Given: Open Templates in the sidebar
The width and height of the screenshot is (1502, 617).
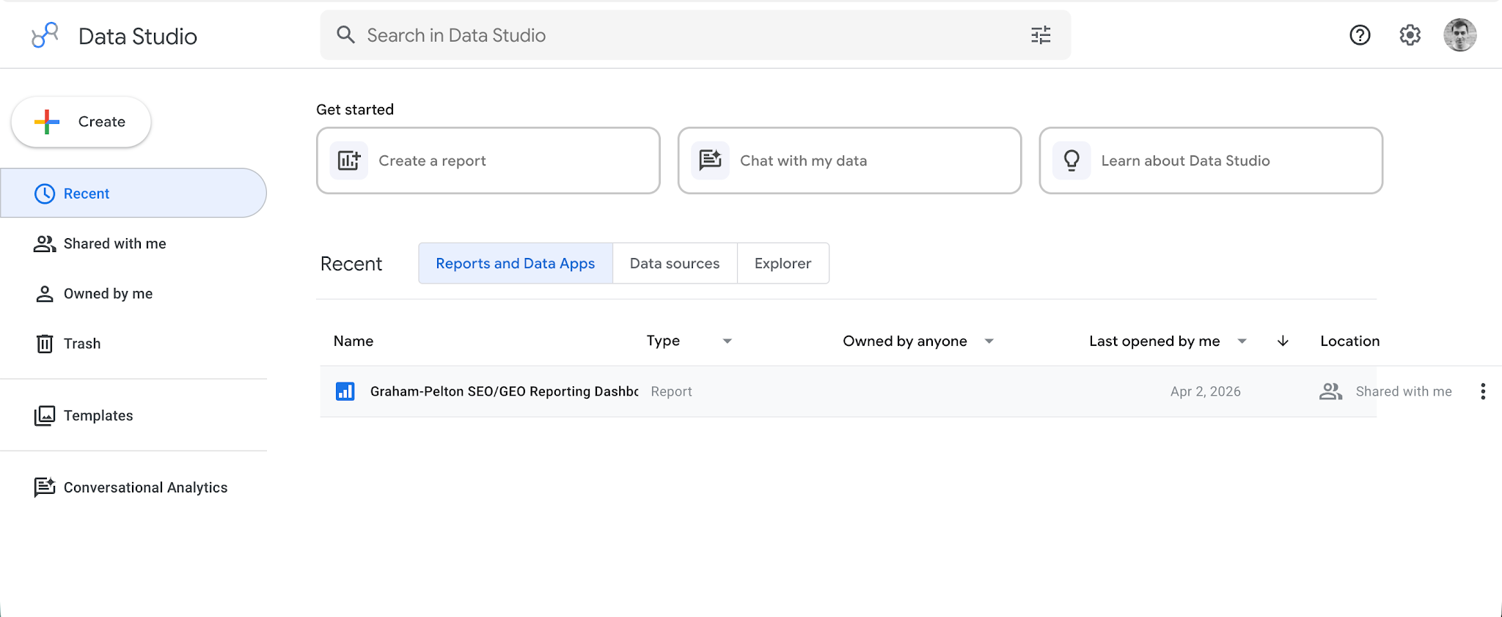Looking at the screenshot, I should [x=133, y=415].
